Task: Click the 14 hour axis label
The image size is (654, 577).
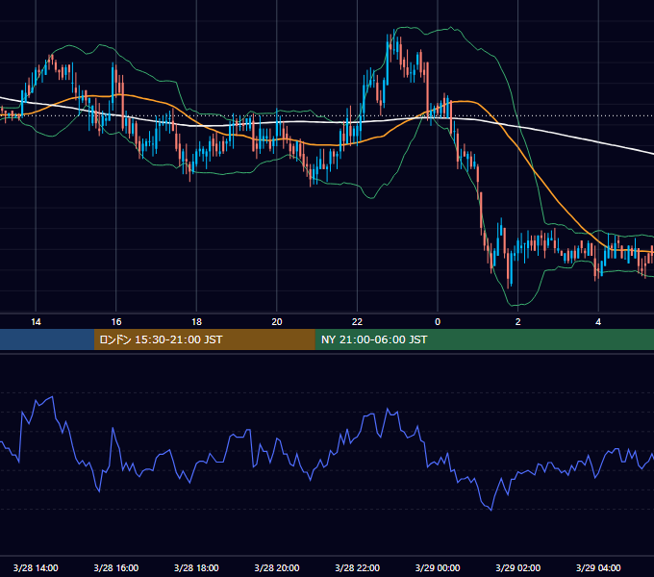Action: (x=36, y=322)
